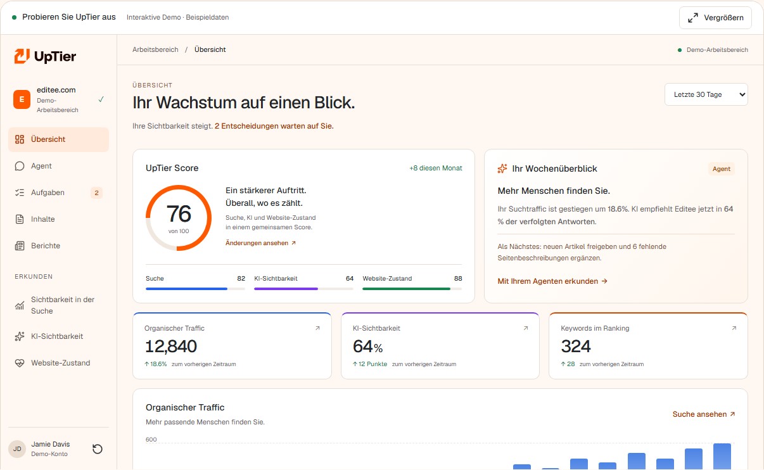Image resolution: width=764 pixels, height=470 pixels.
Task: Click the 2 Entscheidungen warten auf Sie link
Action: (x=274, y=126)
